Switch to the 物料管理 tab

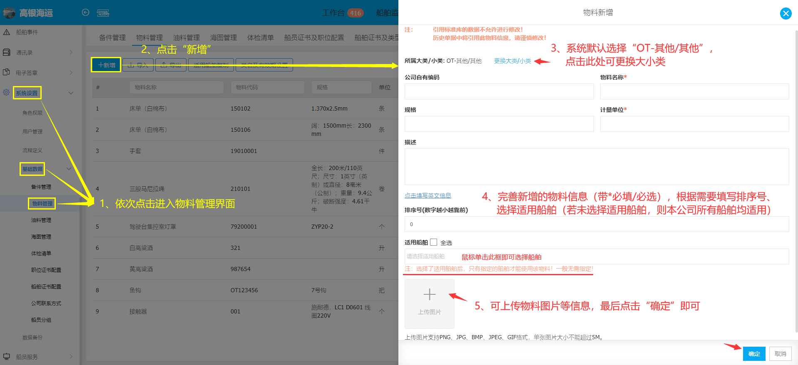point(149,37)
